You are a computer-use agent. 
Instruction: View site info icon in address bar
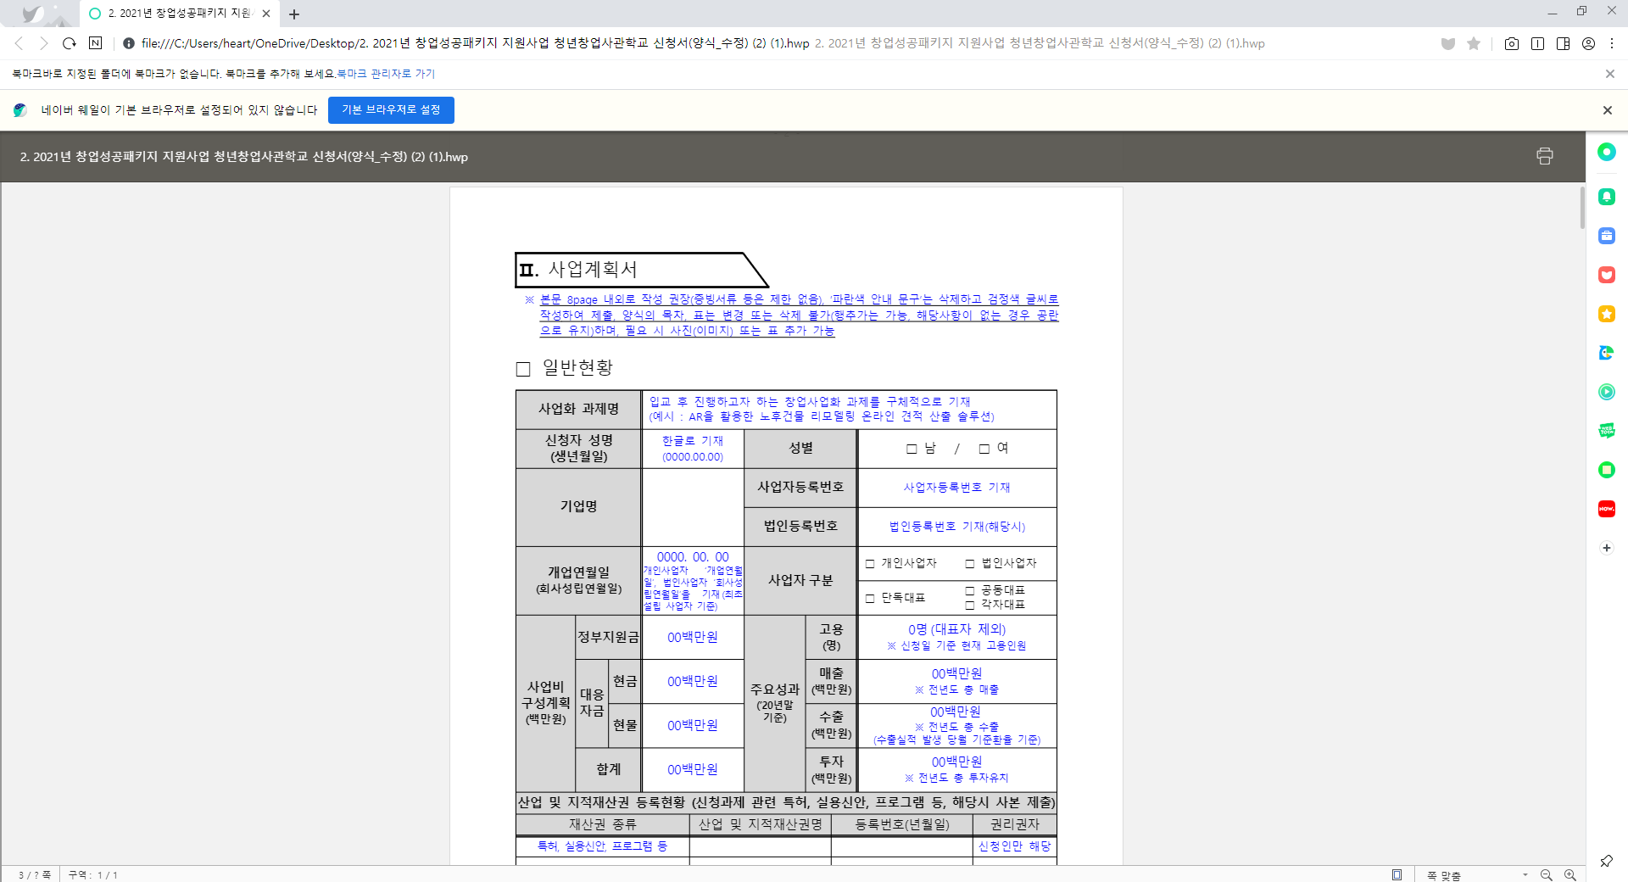[x=129, y=43]
